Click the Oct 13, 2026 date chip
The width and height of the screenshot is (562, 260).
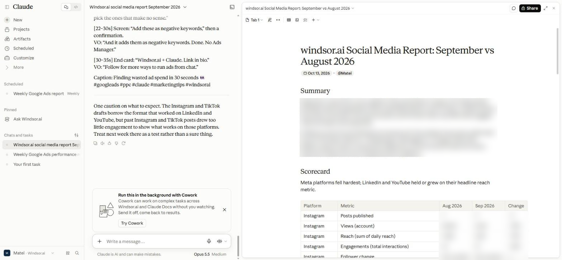tap(316, 73)
